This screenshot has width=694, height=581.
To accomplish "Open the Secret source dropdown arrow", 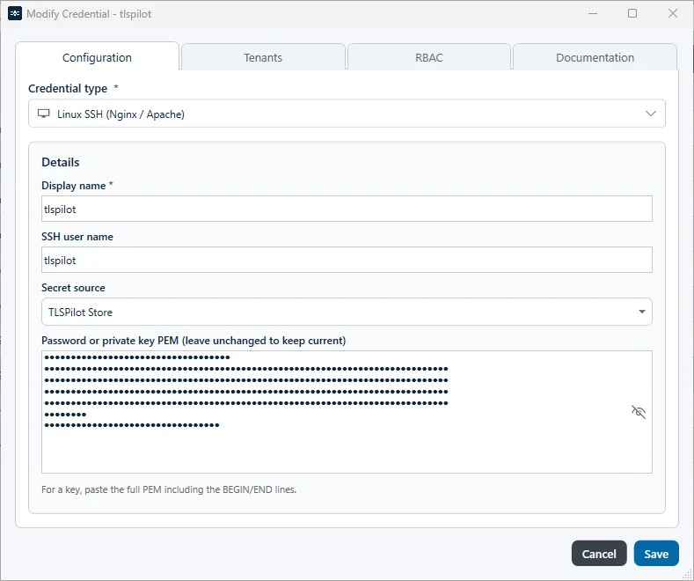I will tap(642, 312).
